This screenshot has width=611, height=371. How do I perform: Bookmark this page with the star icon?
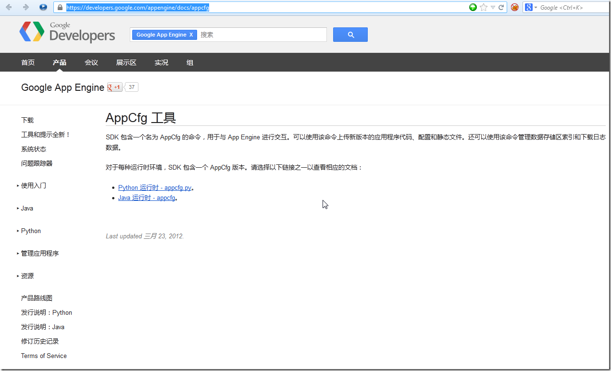click(484, 7)
